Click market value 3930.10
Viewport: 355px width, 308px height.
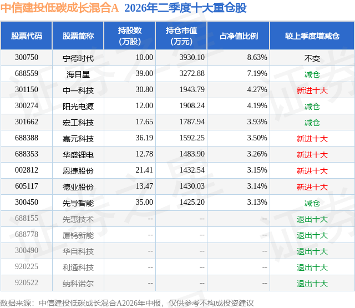(192, 58)
